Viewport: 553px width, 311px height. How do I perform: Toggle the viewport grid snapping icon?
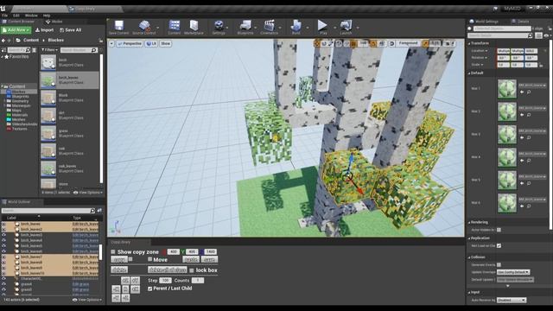(353, 43)
